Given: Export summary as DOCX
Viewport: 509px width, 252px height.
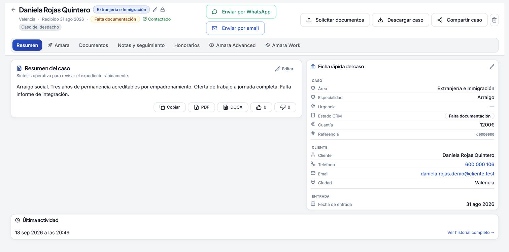Looking at the screenshot, I should point(233,107).
